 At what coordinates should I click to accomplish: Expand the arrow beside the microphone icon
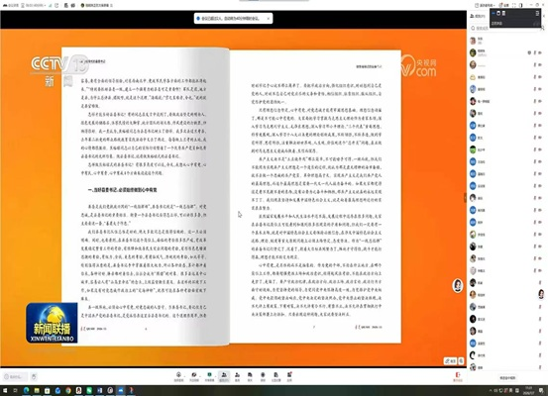coord(184,376)
